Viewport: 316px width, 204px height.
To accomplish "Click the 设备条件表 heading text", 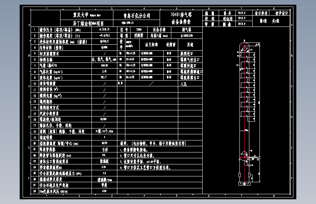I will point(181,21).
